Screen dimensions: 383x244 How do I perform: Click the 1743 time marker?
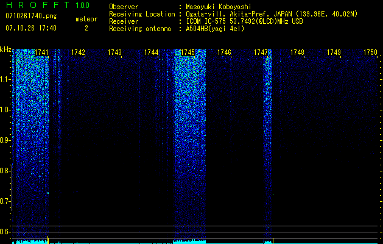click(114, 52)
